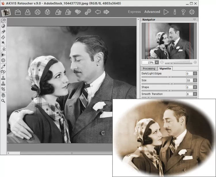Open the 15% zoom level dropdown

pyautogui.click(x=157, y=62)
